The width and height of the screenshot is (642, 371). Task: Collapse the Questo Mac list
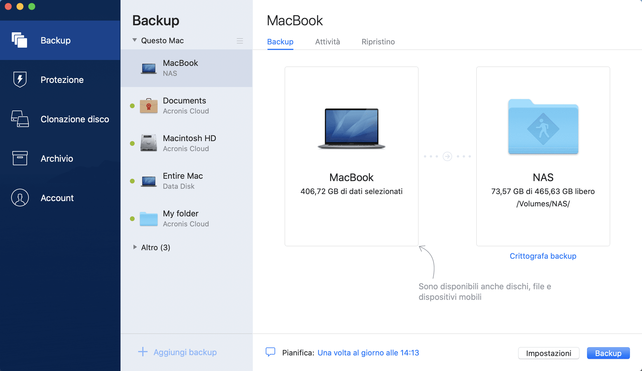135,40
